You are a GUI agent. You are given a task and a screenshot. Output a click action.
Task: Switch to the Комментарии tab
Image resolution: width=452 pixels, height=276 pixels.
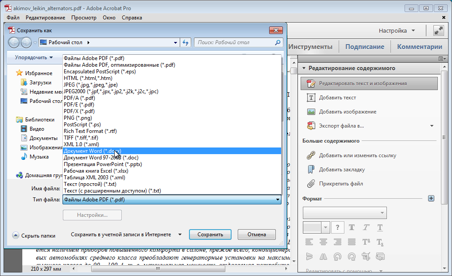coord(419,46)
